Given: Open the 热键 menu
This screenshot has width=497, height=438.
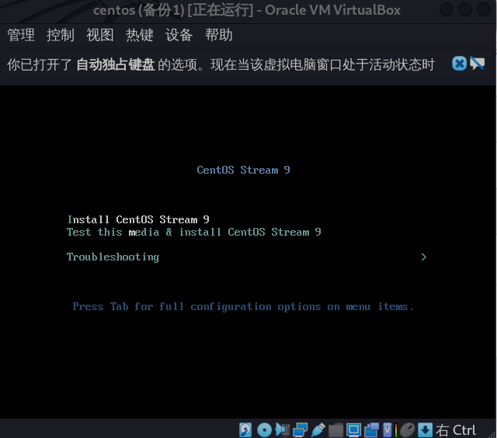Looking at the screenshot, I should (x=140, y=35).
